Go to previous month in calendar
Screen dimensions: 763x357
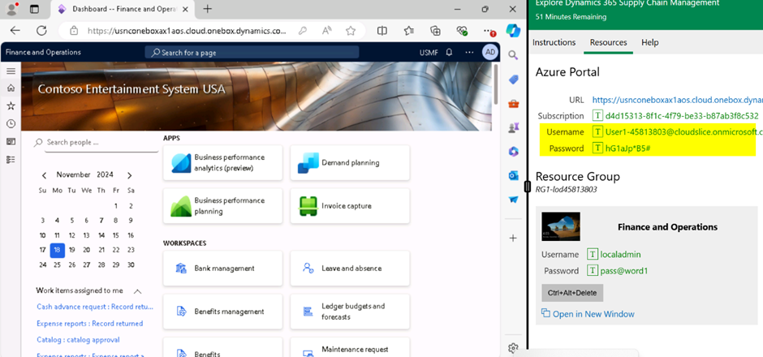click(45, 175)
